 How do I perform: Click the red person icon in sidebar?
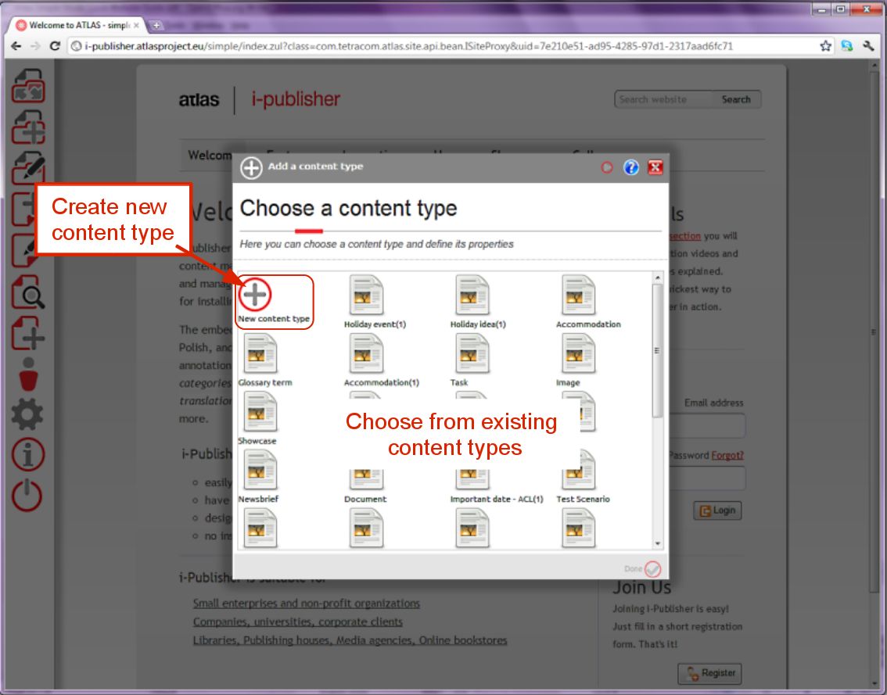click(x=28, y=374)
